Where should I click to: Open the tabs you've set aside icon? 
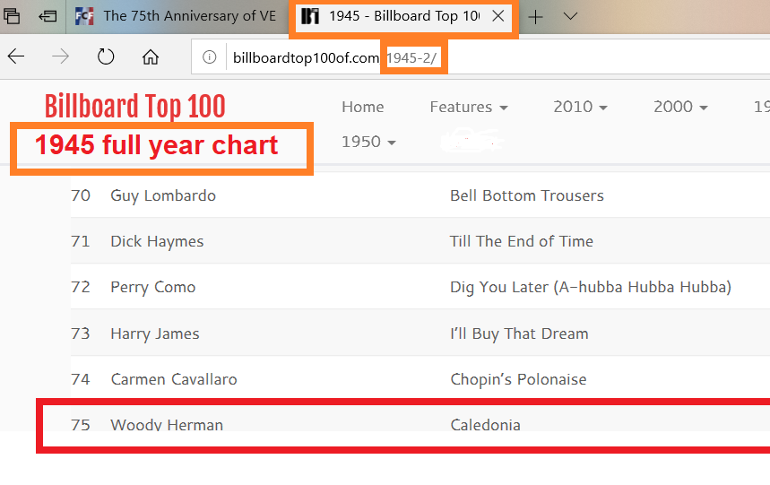pyautogui.click(x=12, y=17)
